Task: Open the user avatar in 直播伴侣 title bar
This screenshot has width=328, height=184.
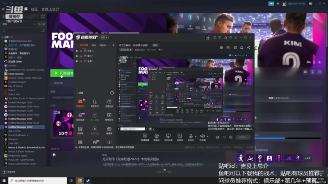Action: point(207,38)
